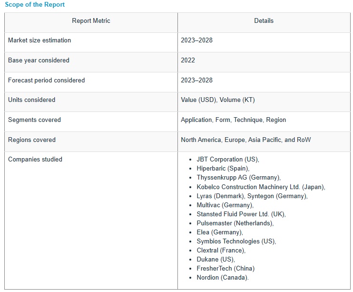
Task: Select the 'Forecast period considered' cell
Action: tap(46, 81)
